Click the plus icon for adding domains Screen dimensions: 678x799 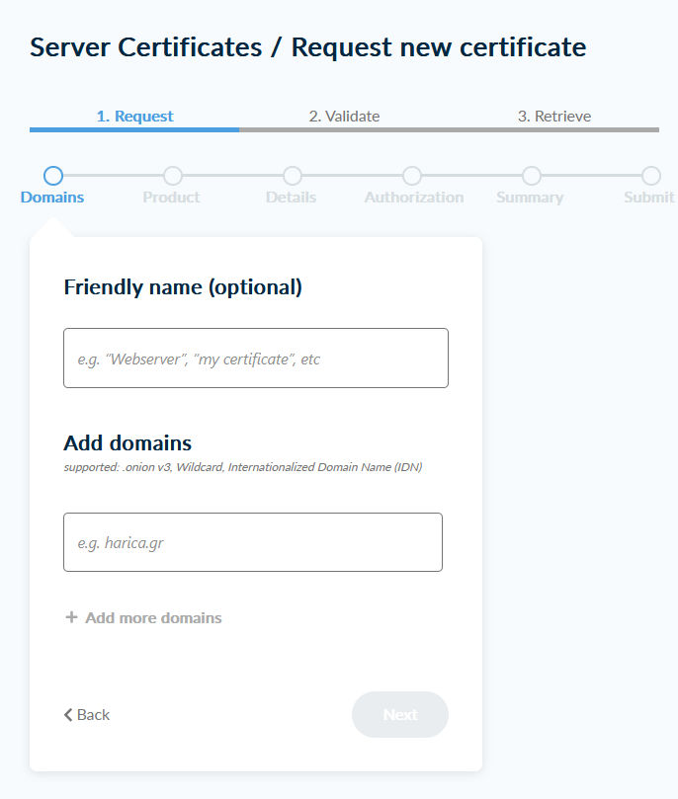pos(71,617)
